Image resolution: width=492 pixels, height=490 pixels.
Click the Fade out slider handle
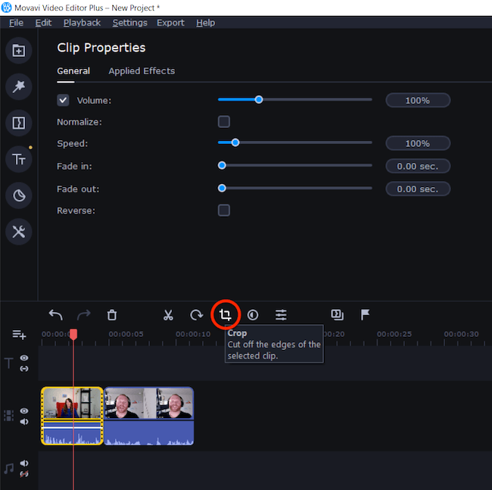[222, 189]
